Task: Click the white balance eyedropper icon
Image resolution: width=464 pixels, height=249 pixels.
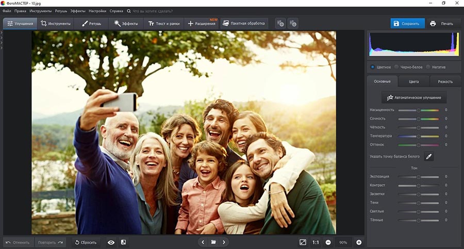Action: pyautogui.click(x=429, y=156)
